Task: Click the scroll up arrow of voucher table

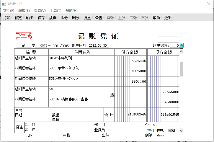Action: coord(181,51)
